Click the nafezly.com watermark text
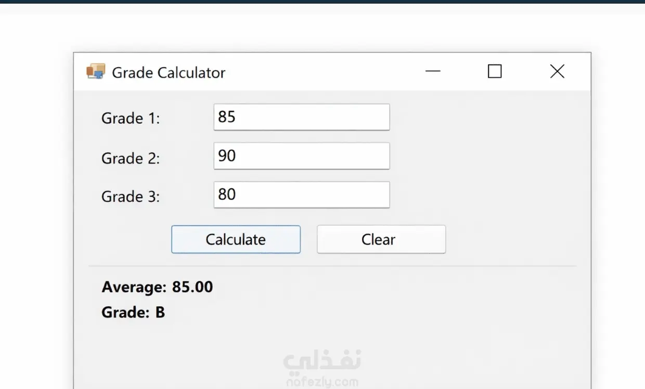Image resolution: width=645 pixels, height=389 pixels. point(322,383)
